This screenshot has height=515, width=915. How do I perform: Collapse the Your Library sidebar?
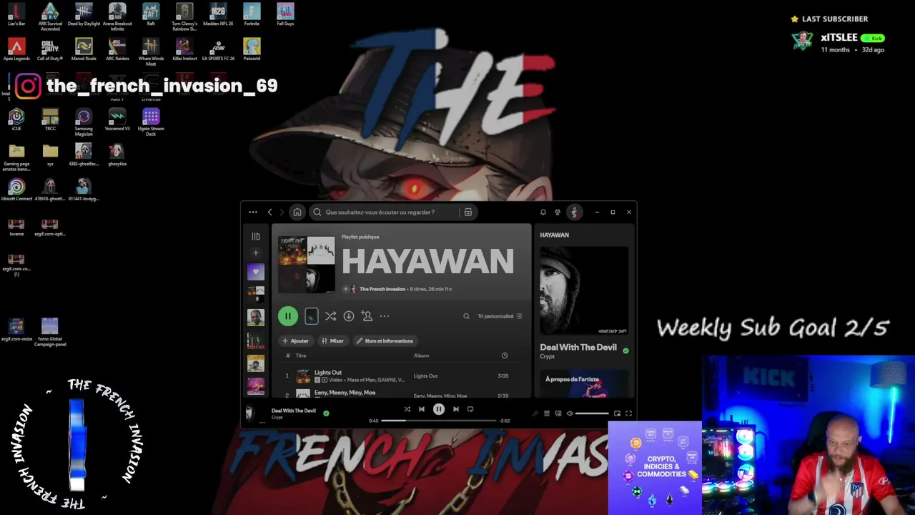tap(255, 237)
